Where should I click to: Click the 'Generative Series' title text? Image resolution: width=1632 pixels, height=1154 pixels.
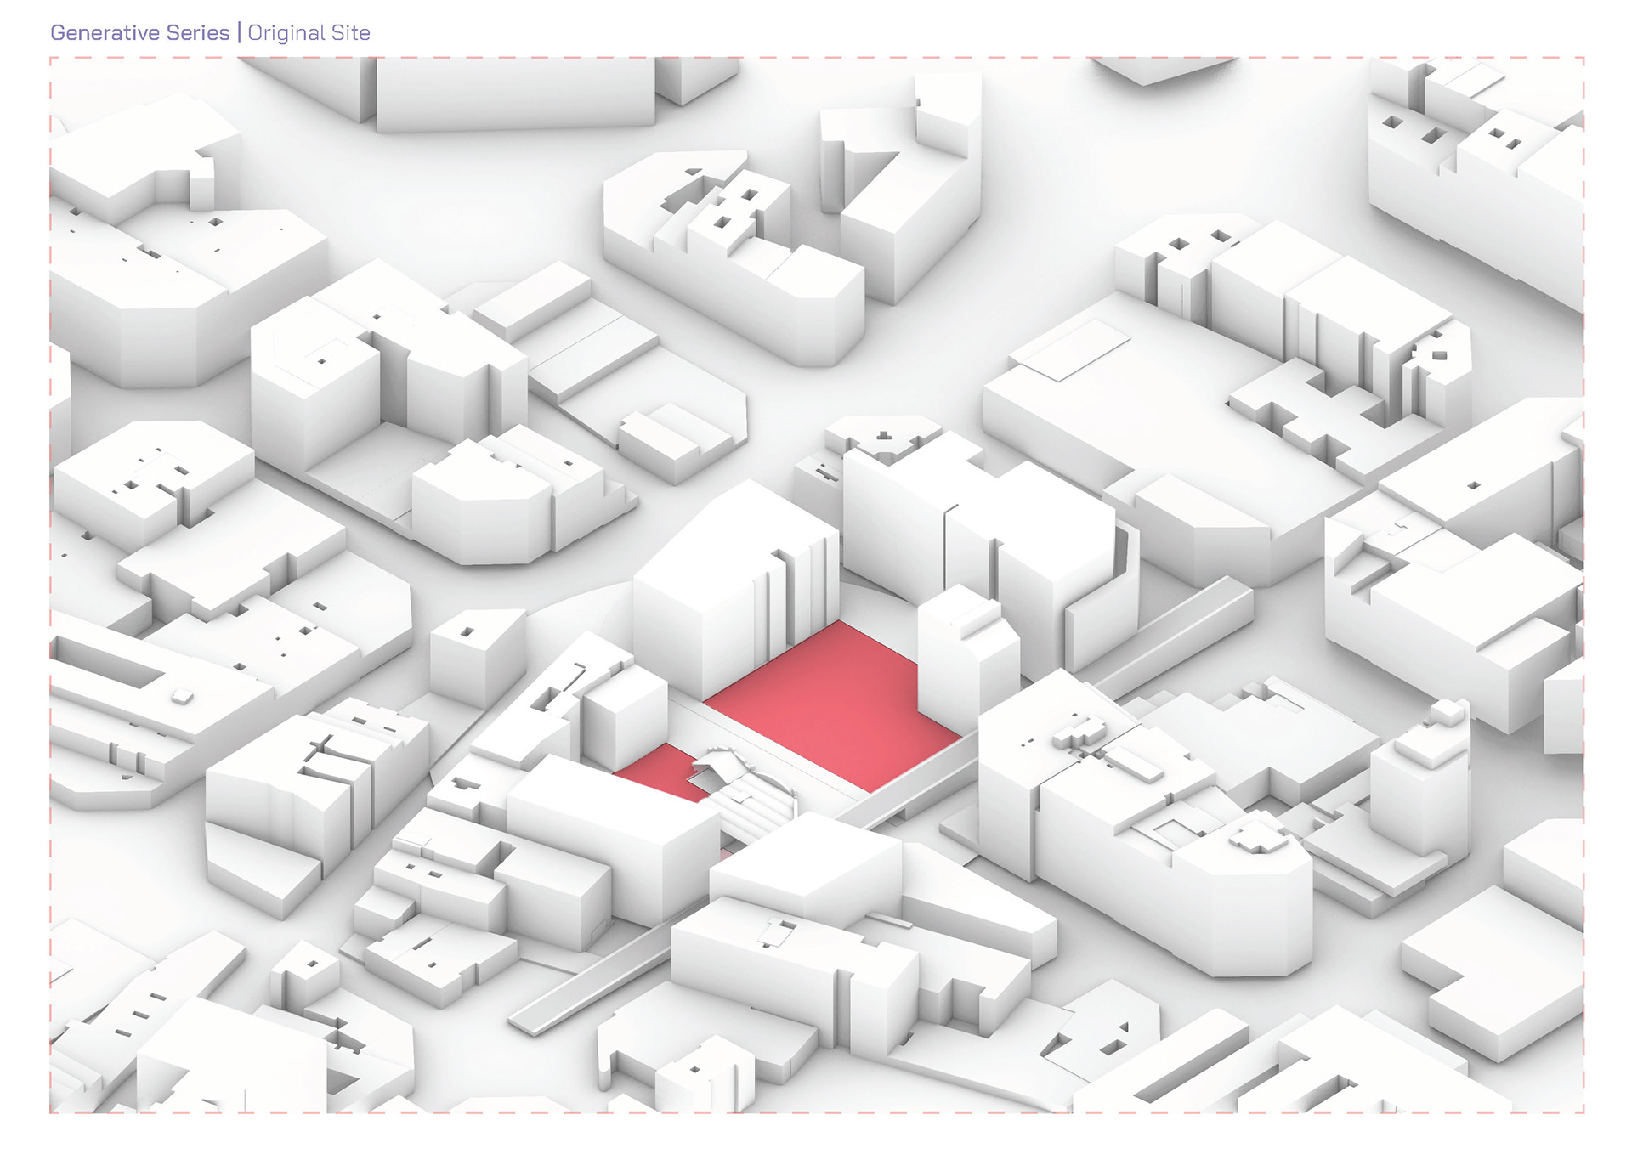coord(140,33)
